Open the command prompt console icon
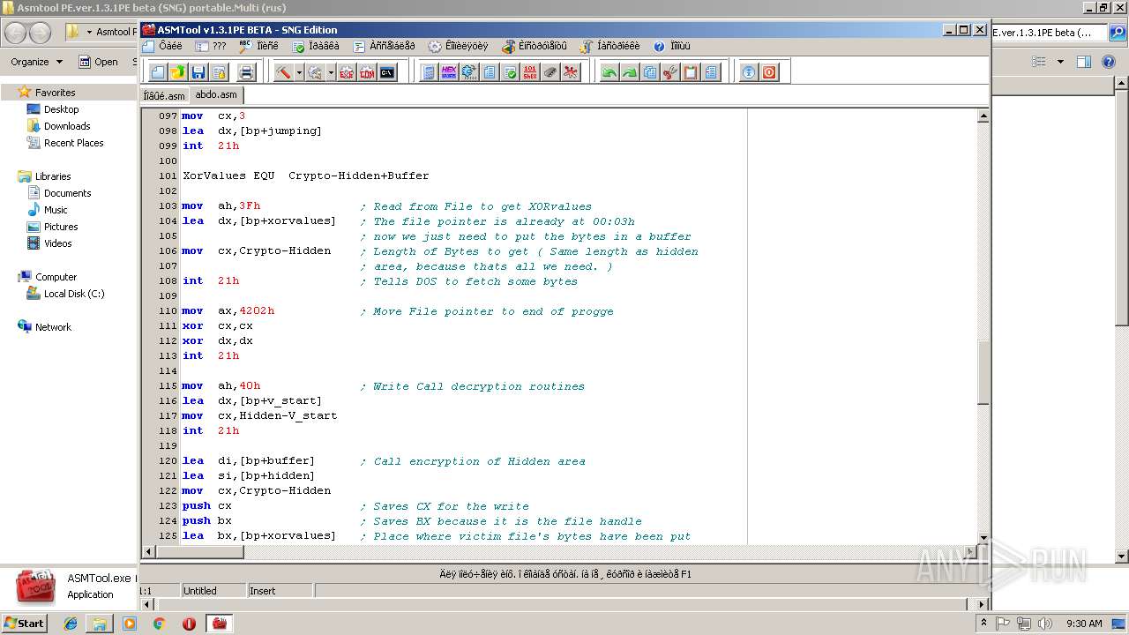1129x635 pixels. tap(387, 72)
